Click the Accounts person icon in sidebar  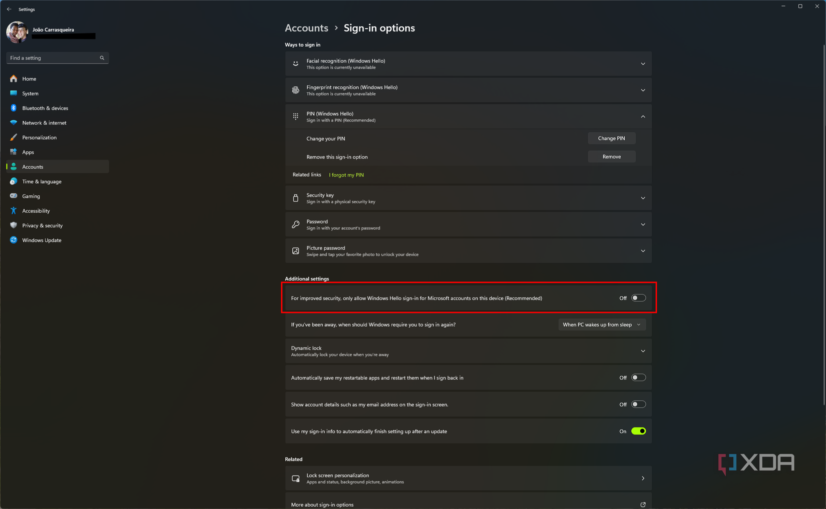pyautogui.click(x=14, y=166)
